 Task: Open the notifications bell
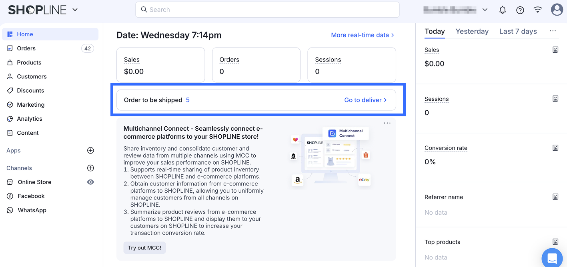coord(503,10)
